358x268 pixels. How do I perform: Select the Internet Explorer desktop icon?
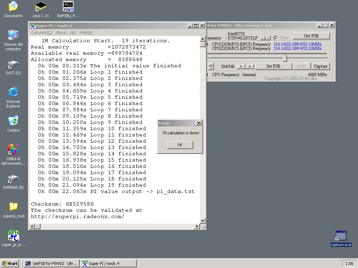point(13,92)
